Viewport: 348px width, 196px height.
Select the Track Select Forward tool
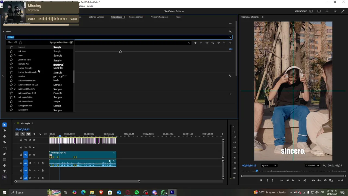click(x=5, y=130)
